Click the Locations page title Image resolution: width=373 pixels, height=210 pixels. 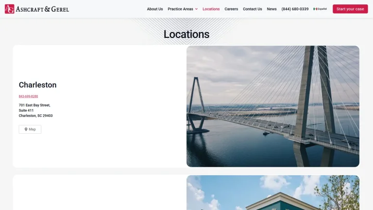186,35
